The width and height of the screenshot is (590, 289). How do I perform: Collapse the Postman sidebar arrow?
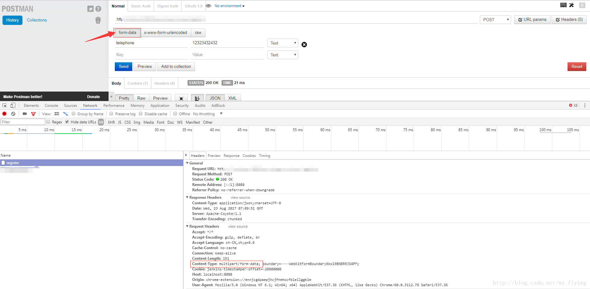click(111, 97)
